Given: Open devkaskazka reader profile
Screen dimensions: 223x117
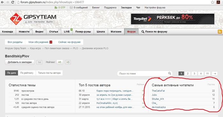Looking at the screenshot, I should click(x=159, y=107).
